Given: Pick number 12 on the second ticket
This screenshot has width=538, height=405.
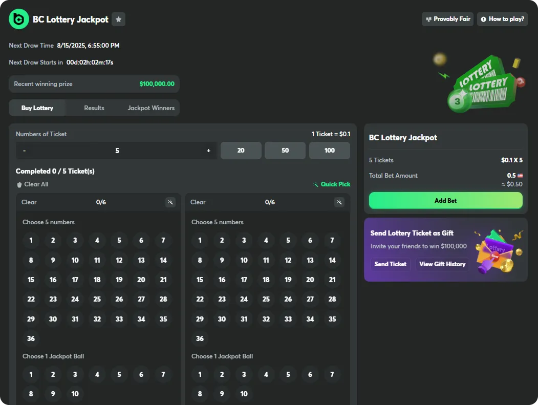Looking at the screenshot, I should [x=288, y=260].
